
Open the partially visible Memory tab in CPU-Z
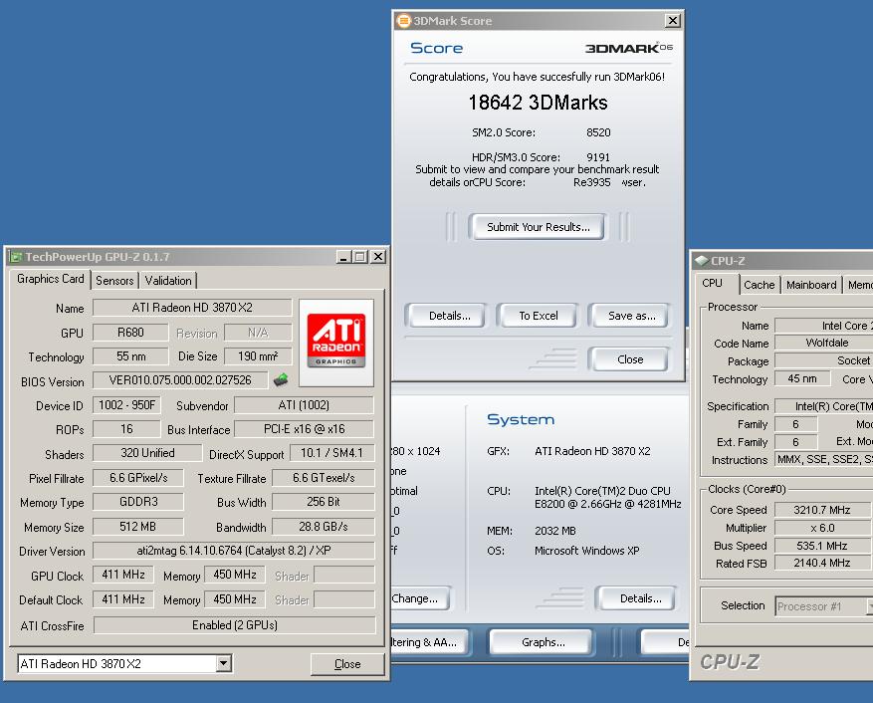click(859, 285)
